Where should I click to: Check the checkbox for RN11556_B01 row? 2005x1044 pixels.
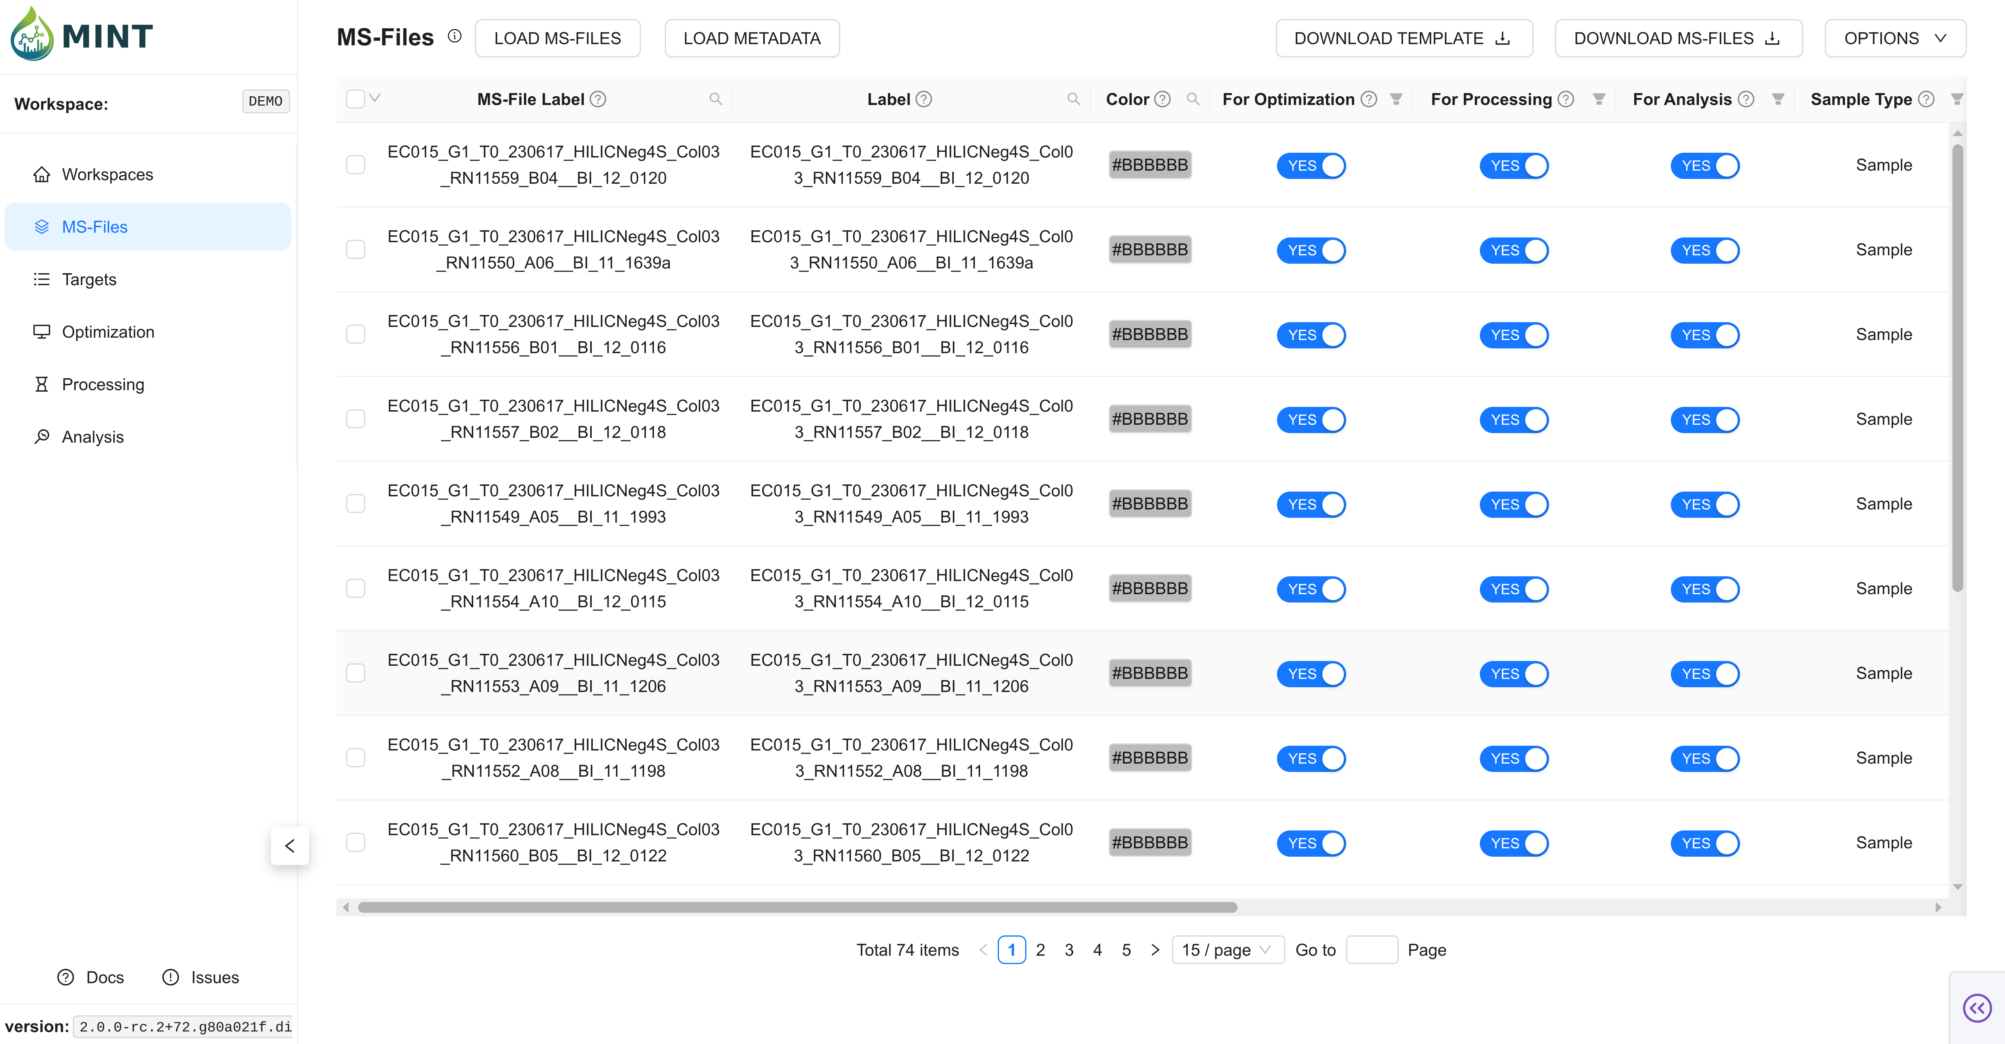pyautogui.click(x=356, y=334)
